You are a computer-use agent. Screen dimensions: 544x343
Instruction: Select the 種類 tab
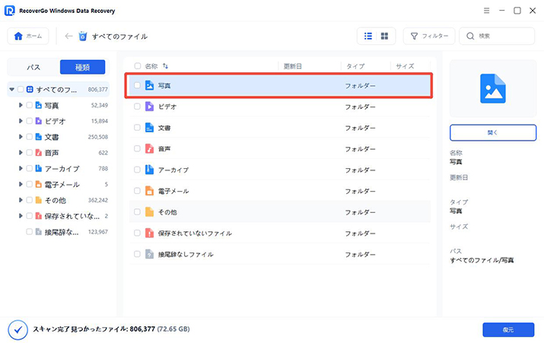[x=83, y=67]
